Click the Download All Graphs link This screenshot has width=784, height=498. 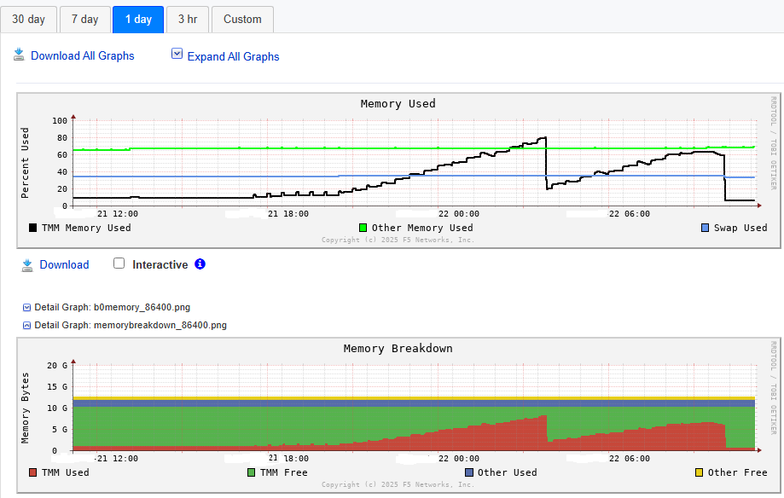[x=82, y=55]
